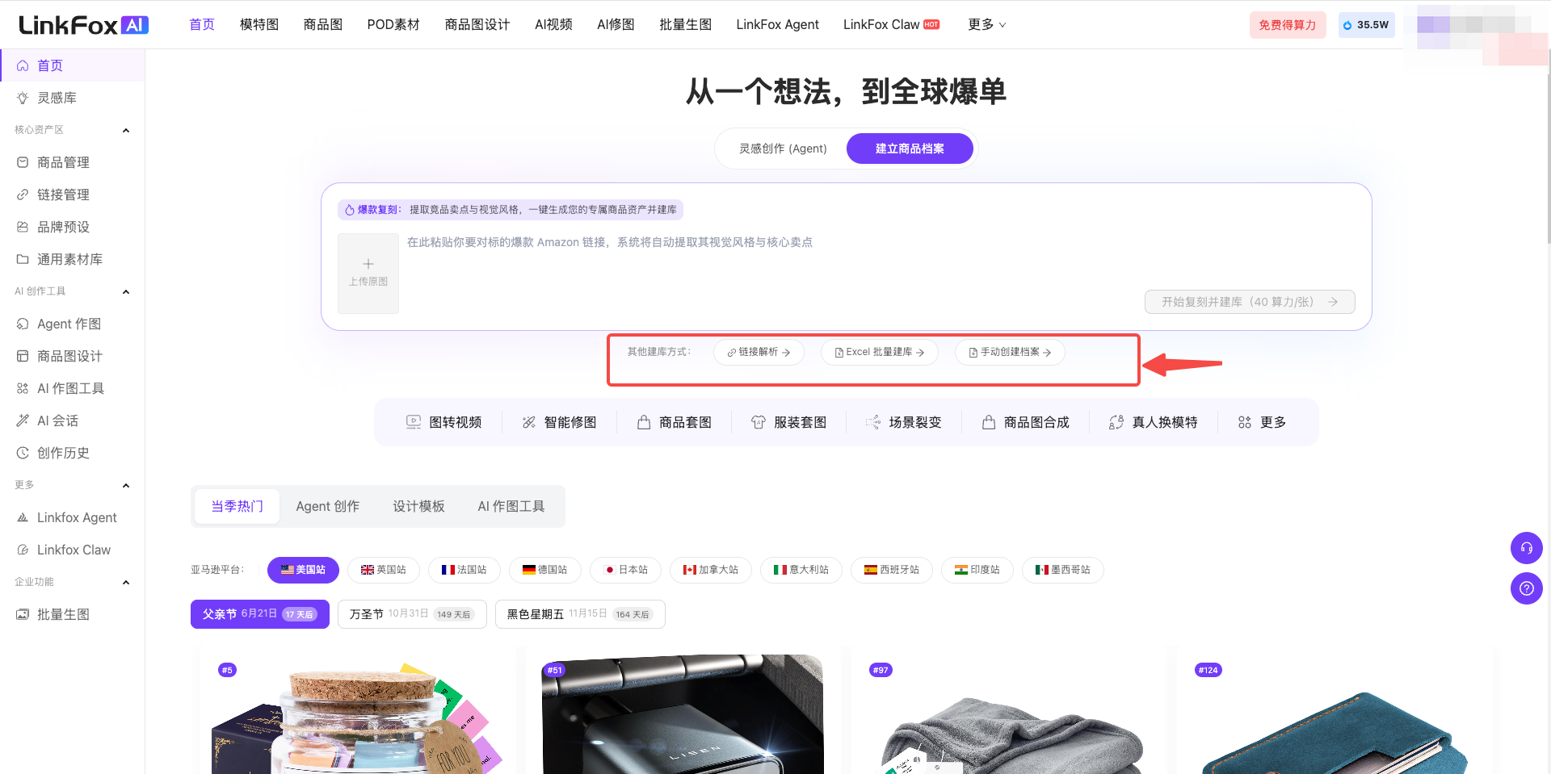
Task: Open the help question mark button
Action: (x=1527, y=588)
